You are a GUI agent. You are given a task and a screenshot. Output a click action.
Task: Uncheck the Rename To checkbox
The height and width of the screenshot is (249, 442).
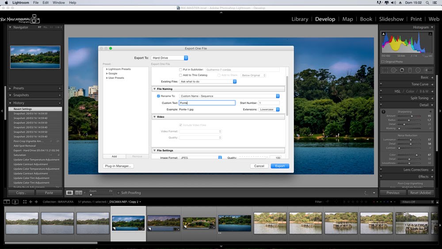point(159,96)
